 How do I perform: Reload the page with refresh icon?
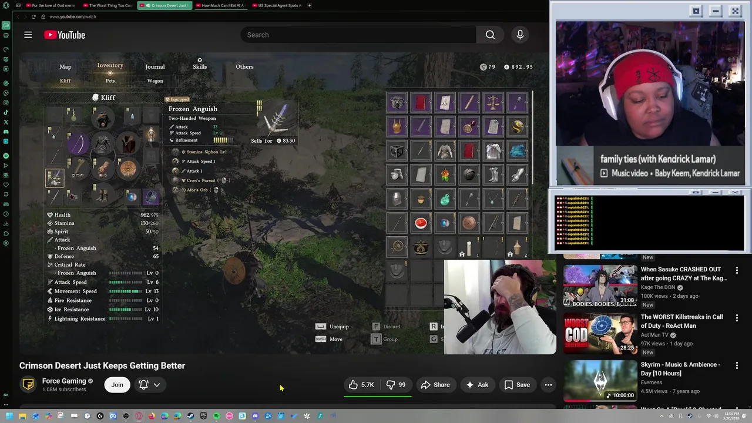33,16
